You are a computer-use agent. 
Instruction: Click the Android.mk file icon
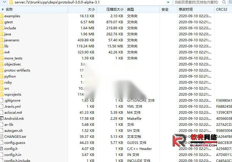coord(1,119)
